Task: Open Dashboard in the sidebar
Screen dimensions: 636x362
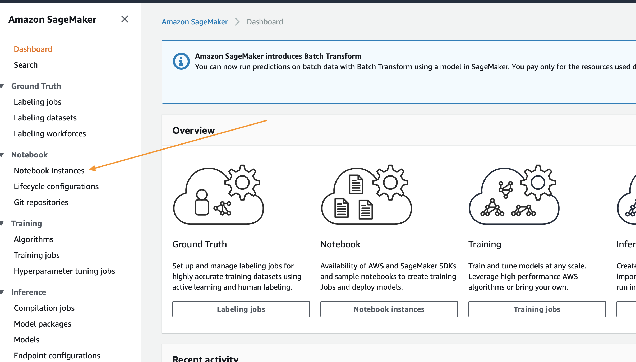Action: pos(33,49)
